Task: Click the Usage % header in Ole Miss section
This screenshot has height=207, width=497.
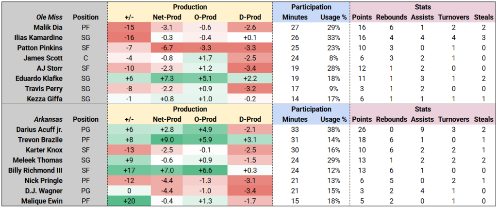Action: coord(333,17)
